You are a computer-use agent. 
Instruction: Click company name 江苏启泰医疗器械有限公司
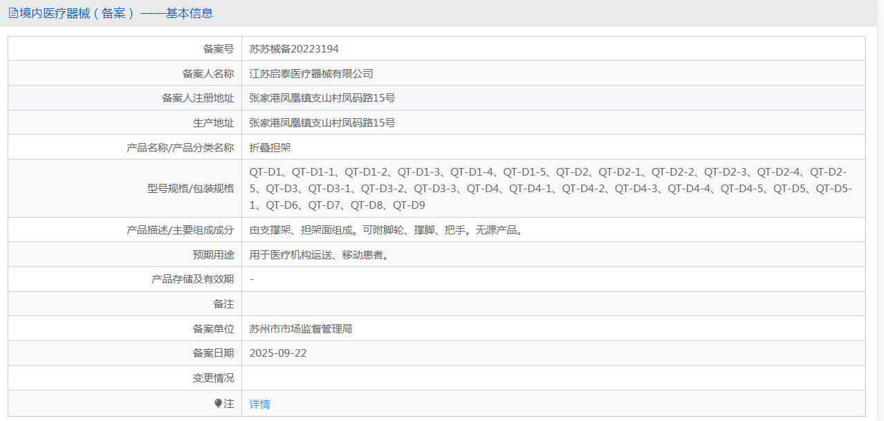click(x=311, y=74)
